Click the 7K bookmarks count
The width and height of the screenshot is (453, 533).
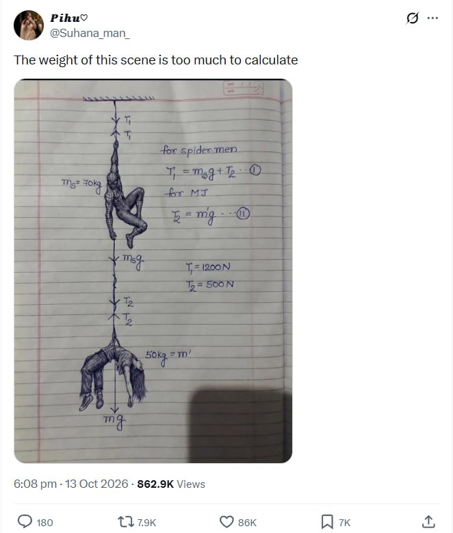pos(344,523)
